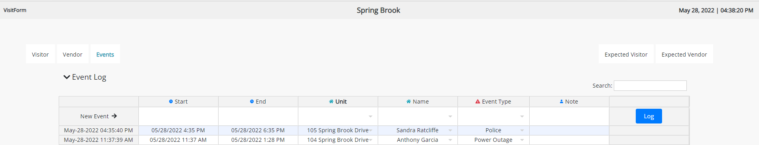Select the Events tab
The height and width of the screenshot is (145, 759).
pyautogui.click(x=105, y=54)
